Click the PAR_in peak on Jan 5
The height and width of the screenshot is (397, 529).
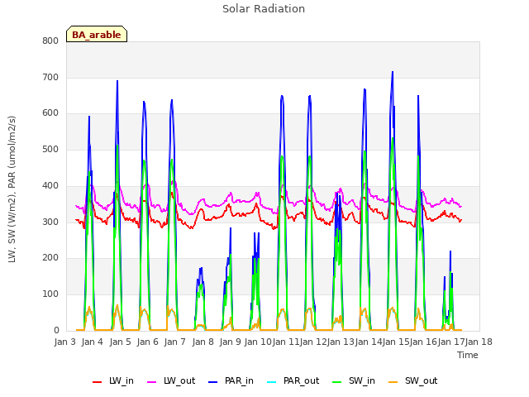tap(117, 81)
